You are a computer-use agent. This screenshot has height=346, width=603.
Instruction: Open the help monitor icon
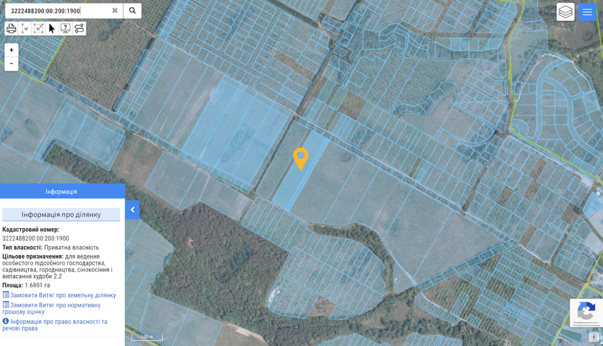coord(65,28)
